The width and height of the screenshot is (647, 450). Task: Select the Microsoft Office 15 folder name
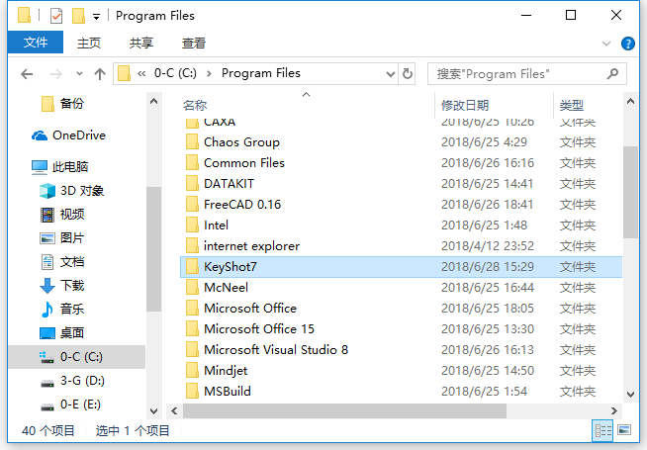pos(259,329)
